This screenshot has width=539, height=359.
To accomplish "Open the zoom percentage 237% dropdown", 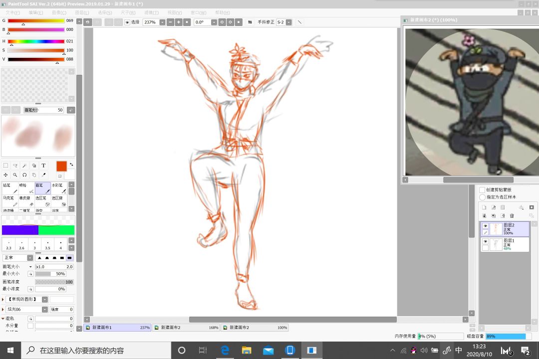I will pos(163,22).
